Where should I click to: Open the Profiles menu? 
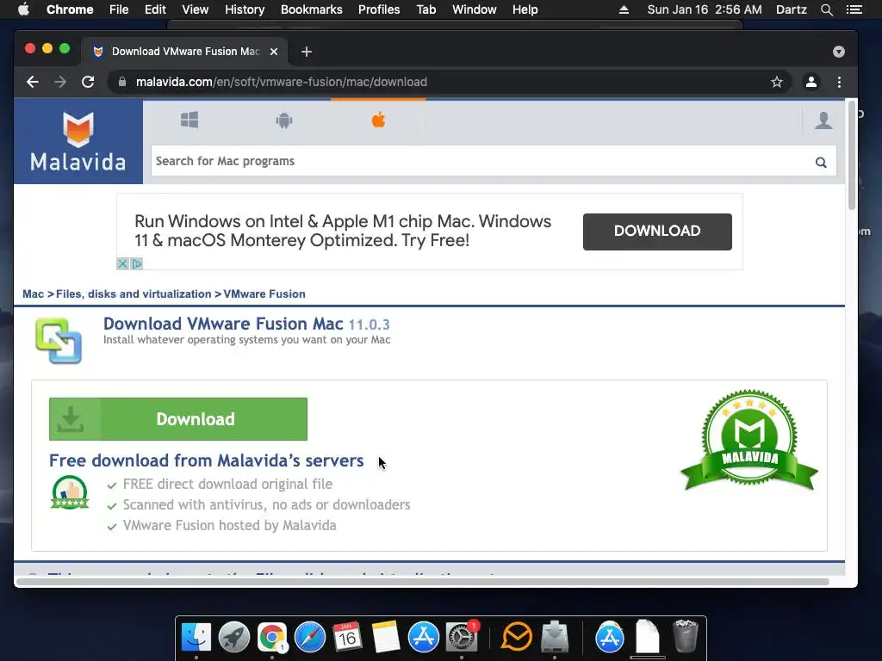379,9
